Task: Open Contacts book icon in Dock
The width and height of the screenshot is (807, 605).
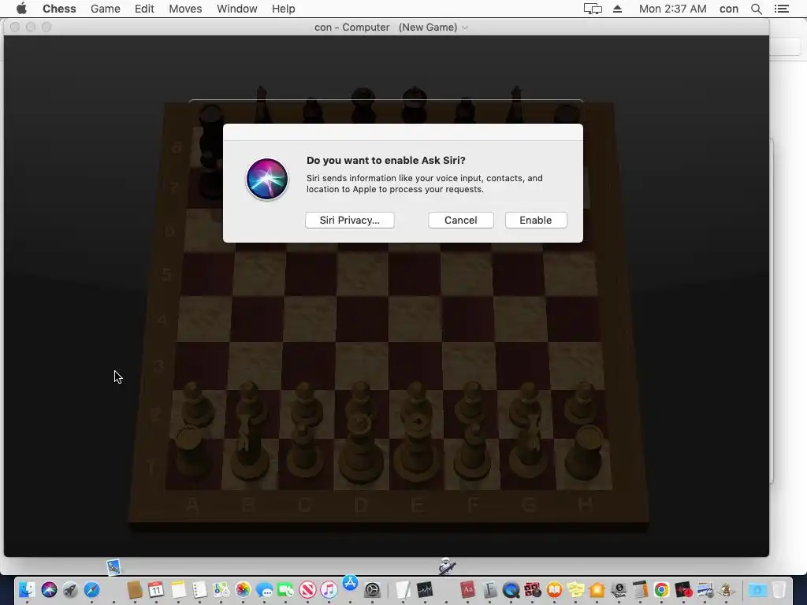Action: [134, 589]
